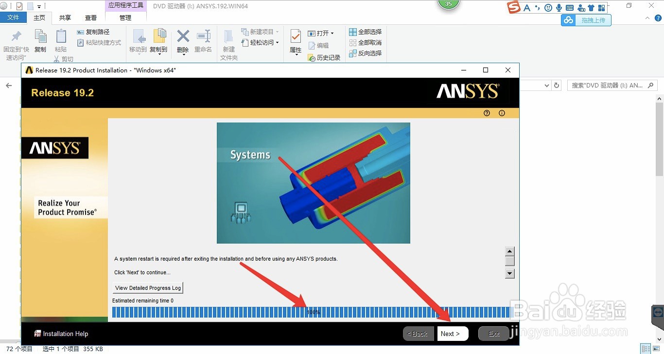Image resolution: width=664 pixels, height=354 pixels.
Task: Click the green 35 floating badge
Action: [449, 4]
